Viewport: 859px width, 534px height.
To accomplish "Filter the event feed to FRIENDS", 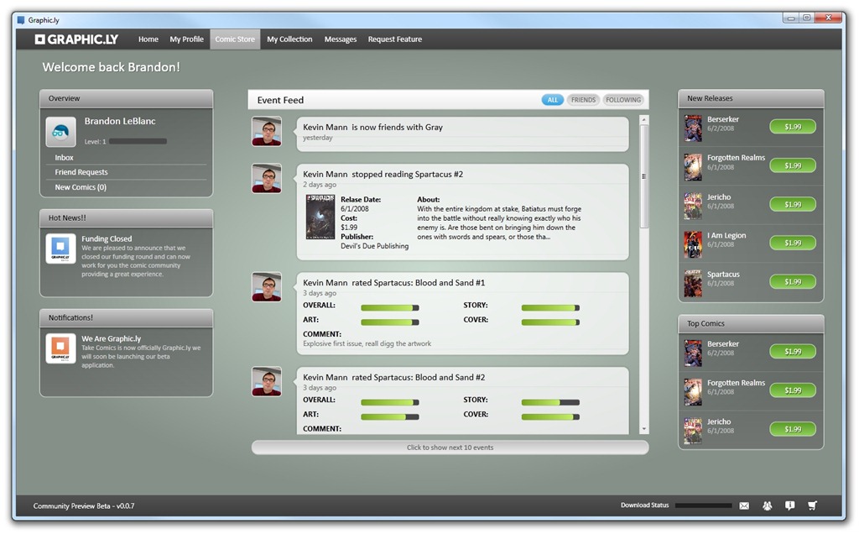I will (584, 100).
